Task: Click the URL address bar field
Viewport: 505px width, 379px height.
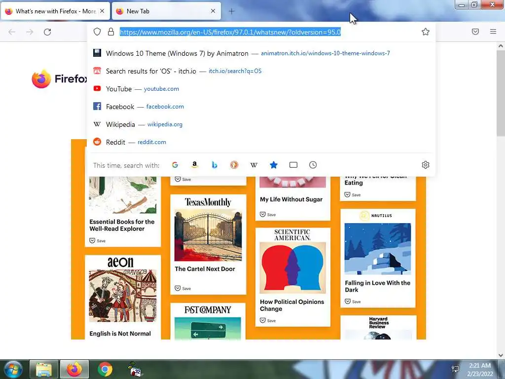Action: (x=261, y=32)
